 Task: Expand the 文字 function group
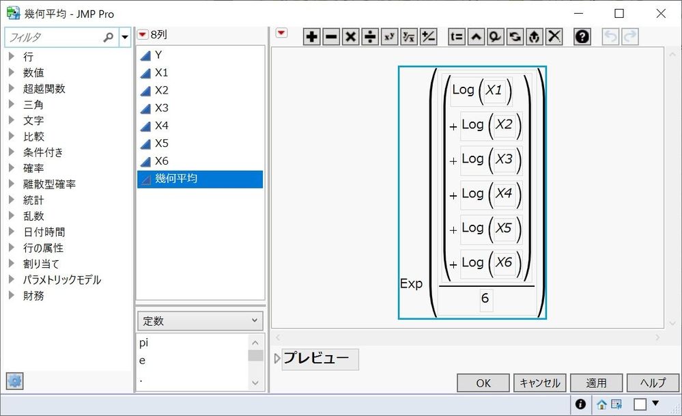tap(12, 120)
